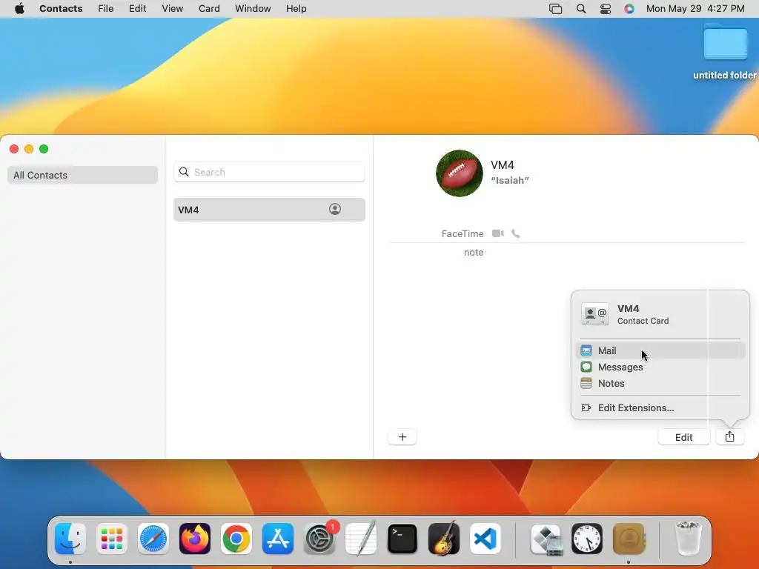This screenshot has width=759, height=569.
Task: Close the Contacts window with red button
Action: [14, 149]
